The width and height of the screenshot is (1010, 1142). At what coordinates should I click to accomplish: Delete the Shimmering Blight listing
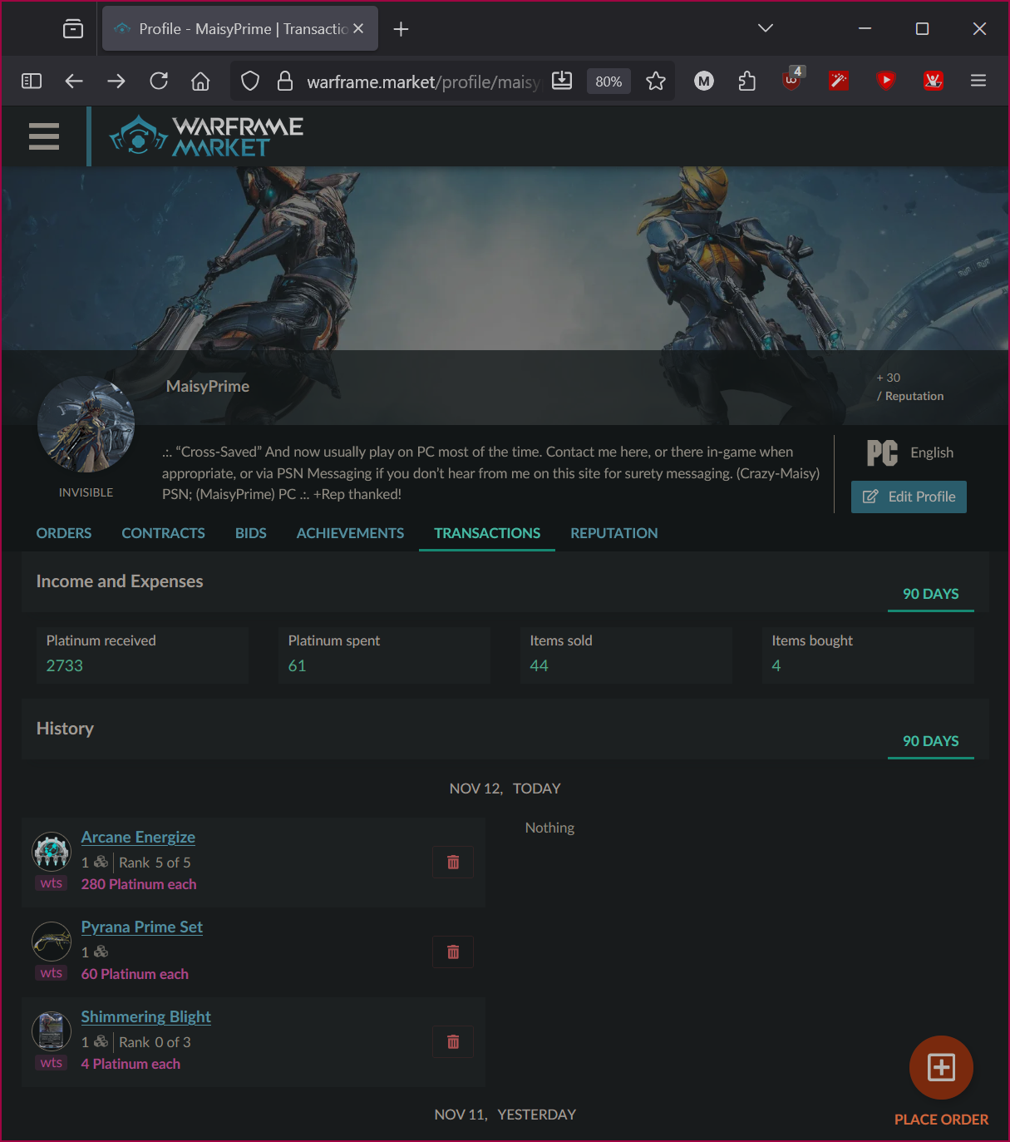coord(452,1041)
